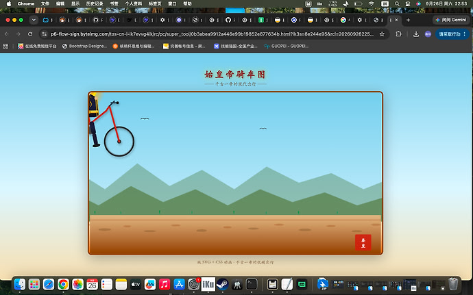
Task: Bookmark this page with the star icon
Action: (x=382, y=34)
